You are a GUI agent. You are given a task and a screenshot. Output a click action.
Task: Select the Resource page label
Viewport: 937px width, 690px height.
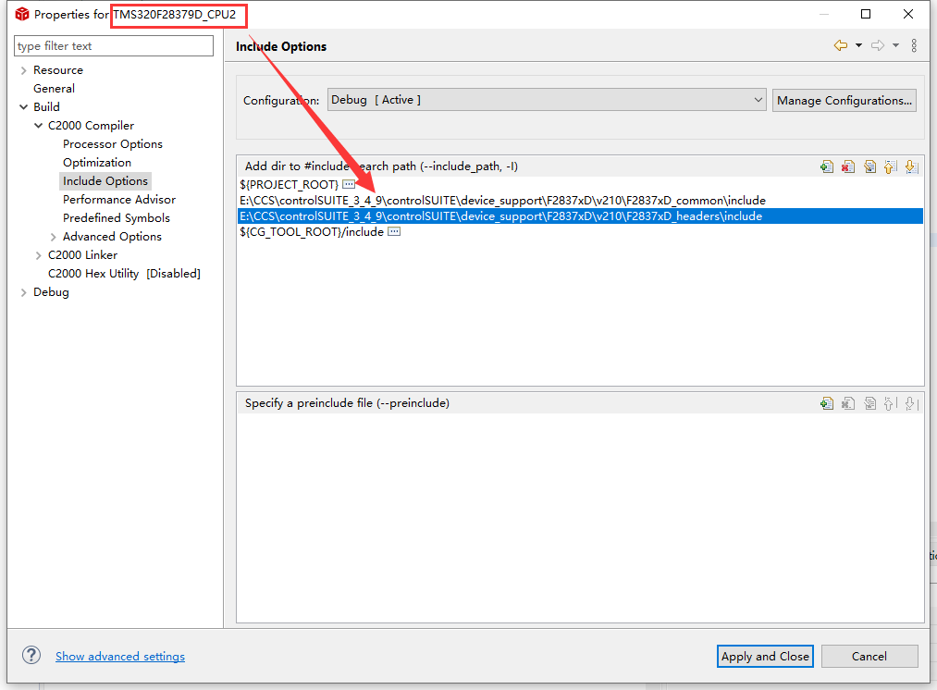click(58, 70)
